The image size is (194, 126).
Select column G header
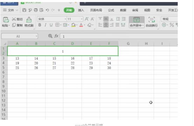point(128,44)
